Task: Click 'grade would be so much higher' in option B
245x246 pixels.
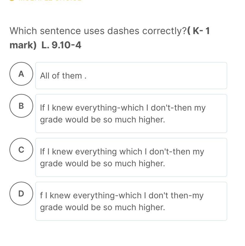Action: coord(102,120)
